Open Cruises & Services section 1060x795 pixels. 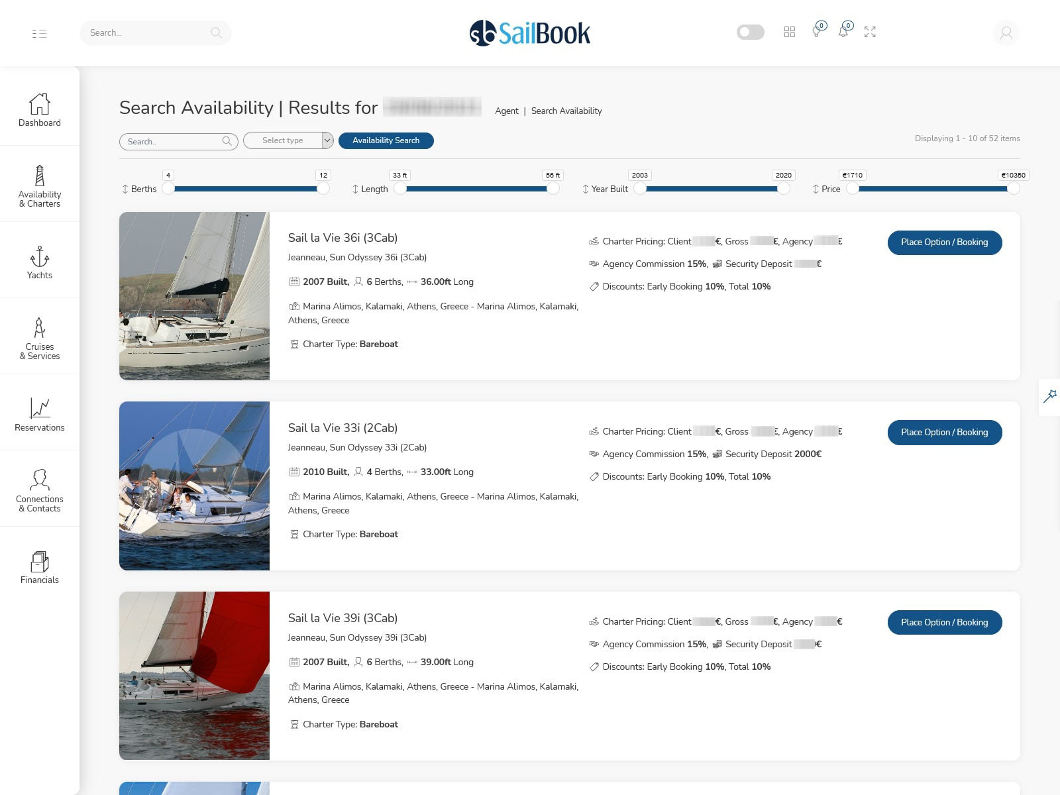point(40,338)
